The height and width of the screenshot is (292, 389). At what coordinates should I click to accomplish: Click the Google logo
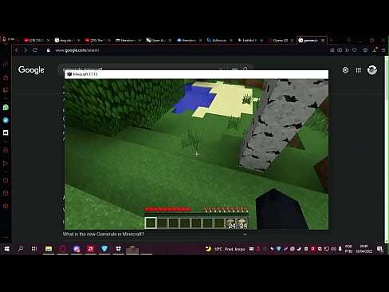(31, 70)
